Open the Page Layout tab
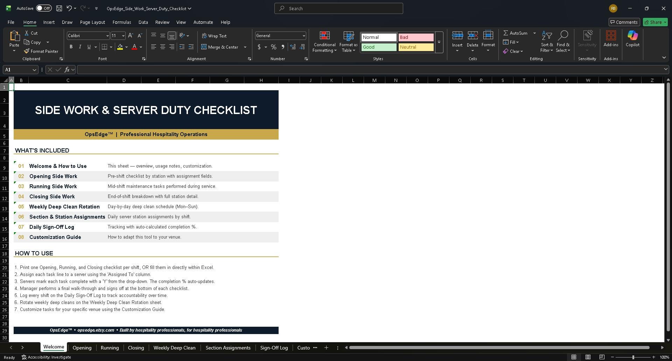Screen dimensions: 672x361 pyautogui.click(x=92, y=22)
